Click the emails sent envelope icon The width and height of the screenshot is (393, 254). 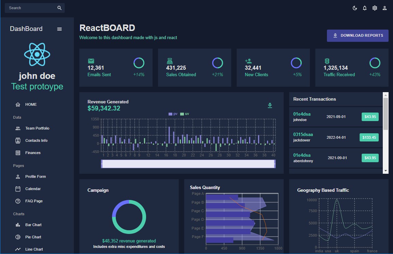click(x=91, y=61)
